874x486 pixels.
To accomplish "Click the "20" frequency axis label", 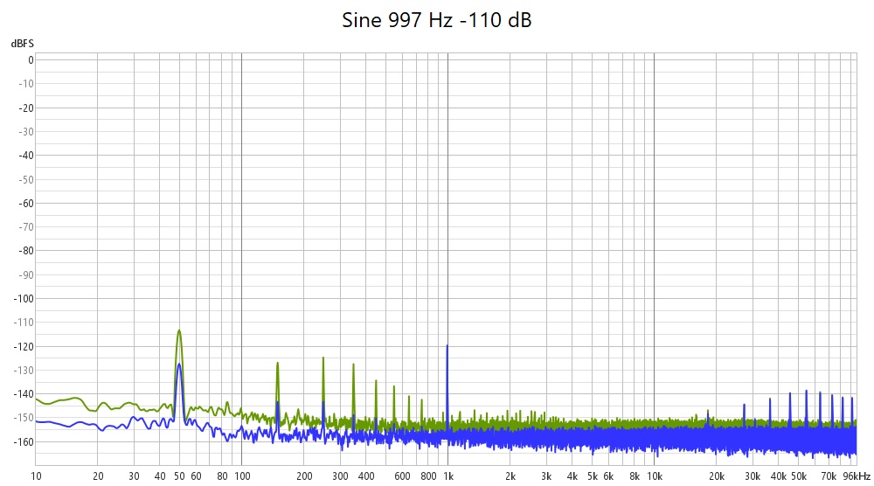I will point(98,476).
